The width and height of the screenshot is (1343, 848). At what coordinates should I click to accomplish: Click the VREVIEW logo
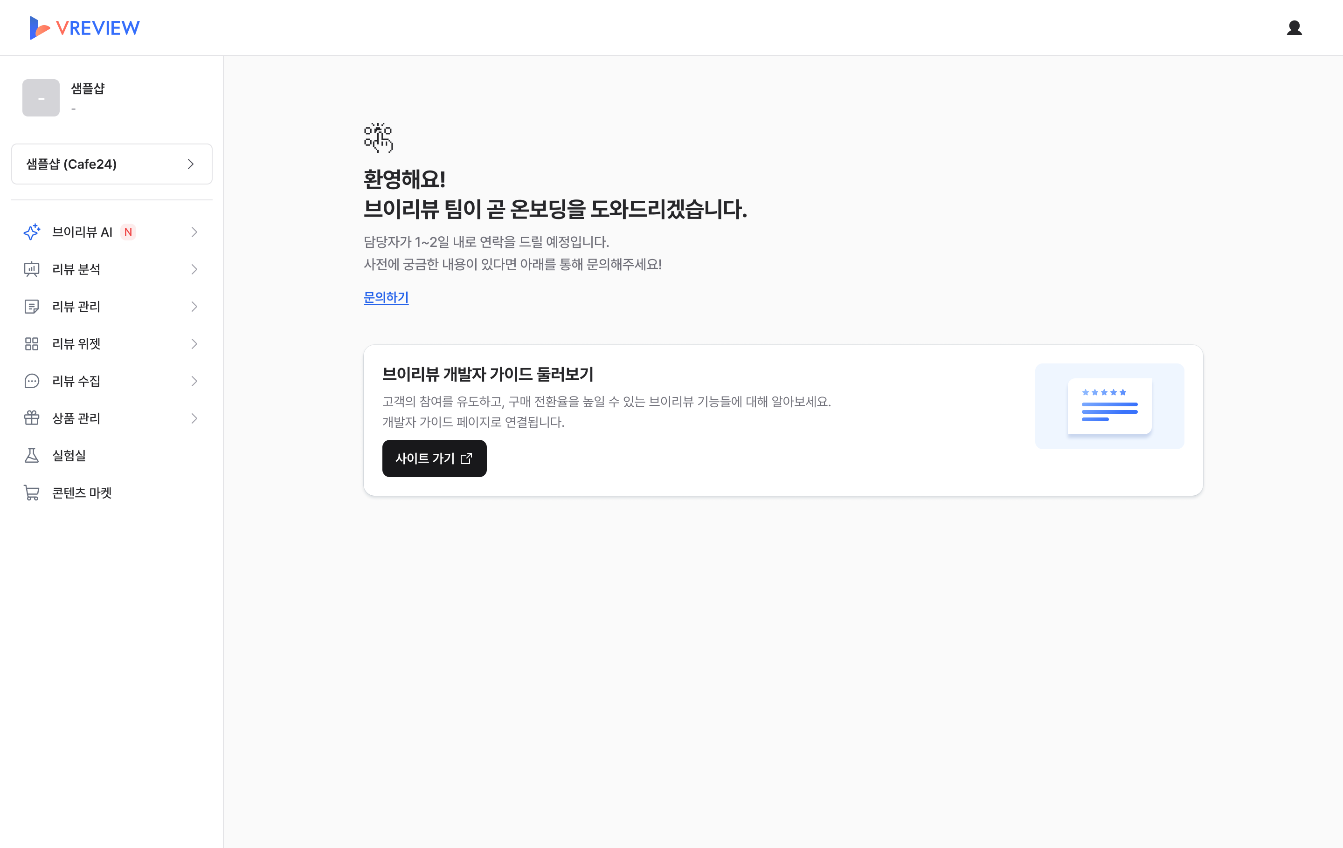tap(85, 28)
